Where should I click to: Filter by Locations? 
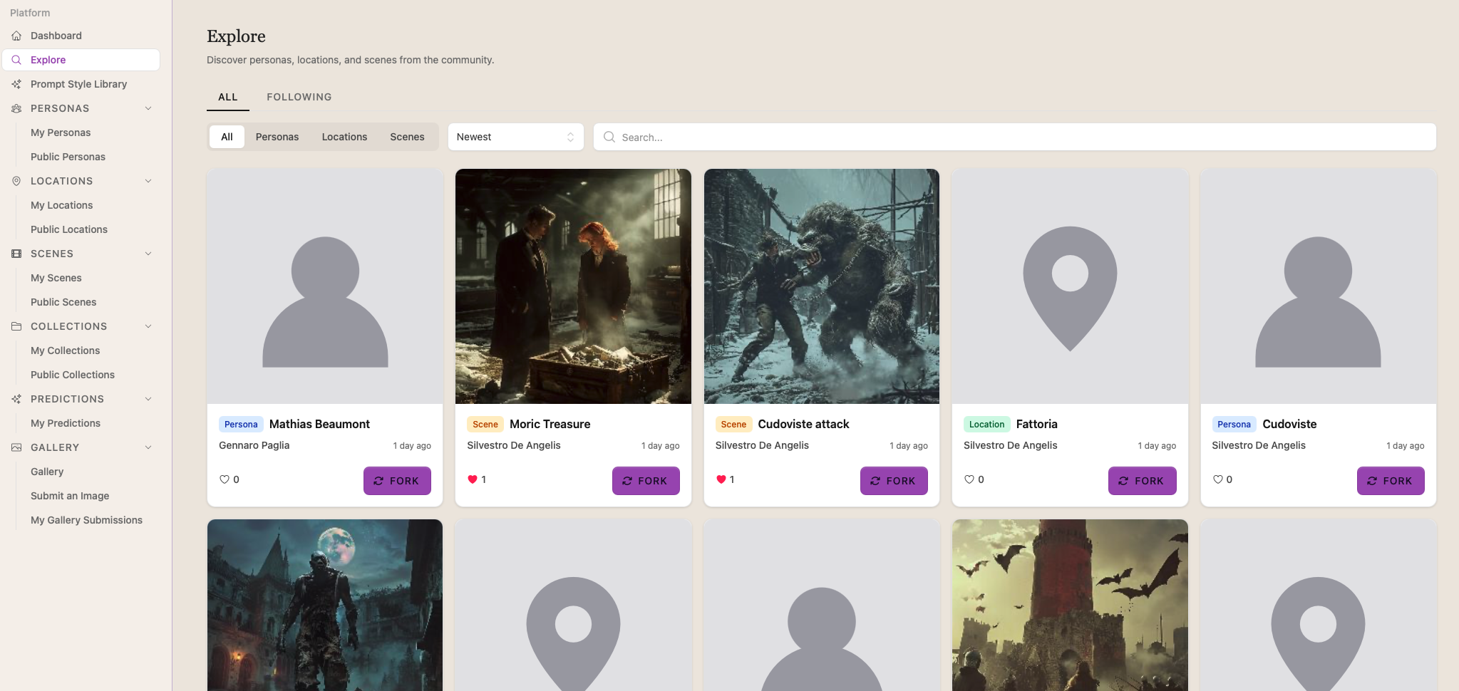coord(344,137)
